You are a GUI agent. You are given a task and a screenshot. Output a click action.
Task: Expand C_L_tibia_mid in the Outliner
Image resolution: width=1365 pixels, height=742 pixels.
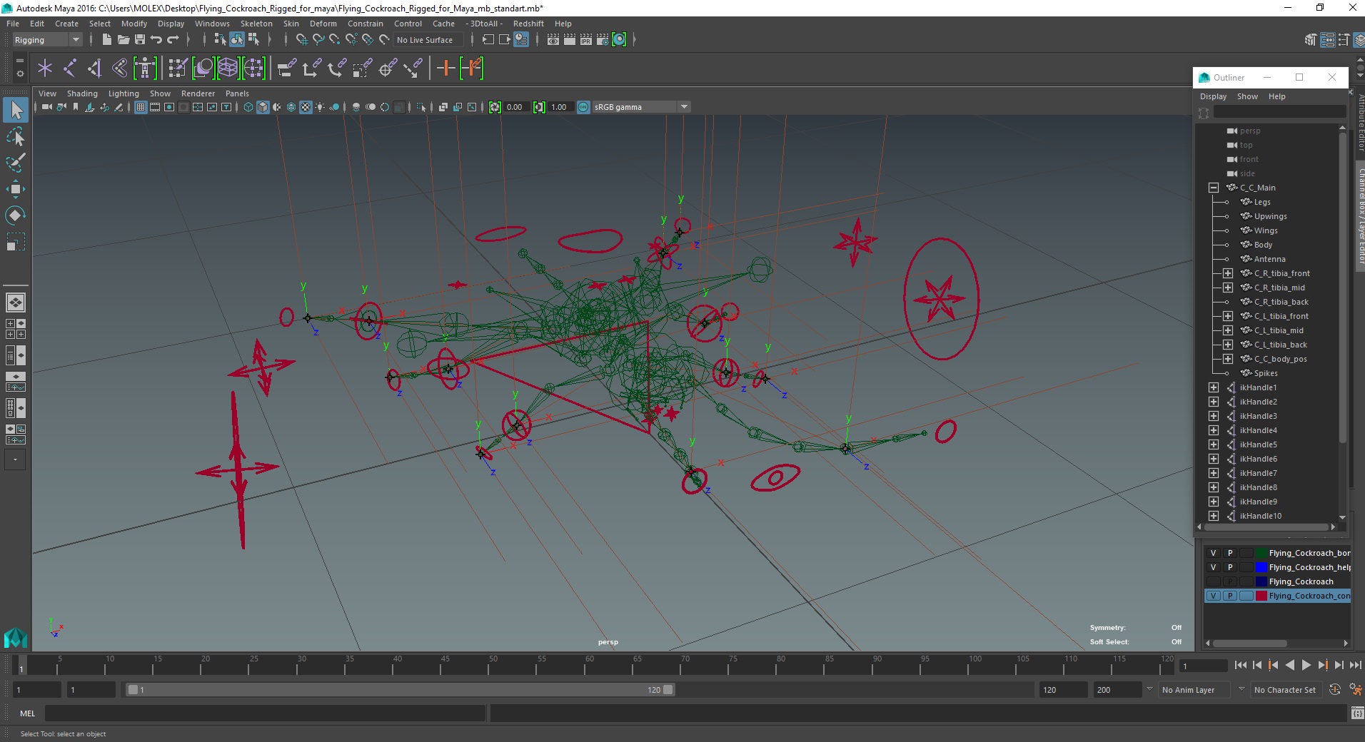click(x=1228, y=330)
